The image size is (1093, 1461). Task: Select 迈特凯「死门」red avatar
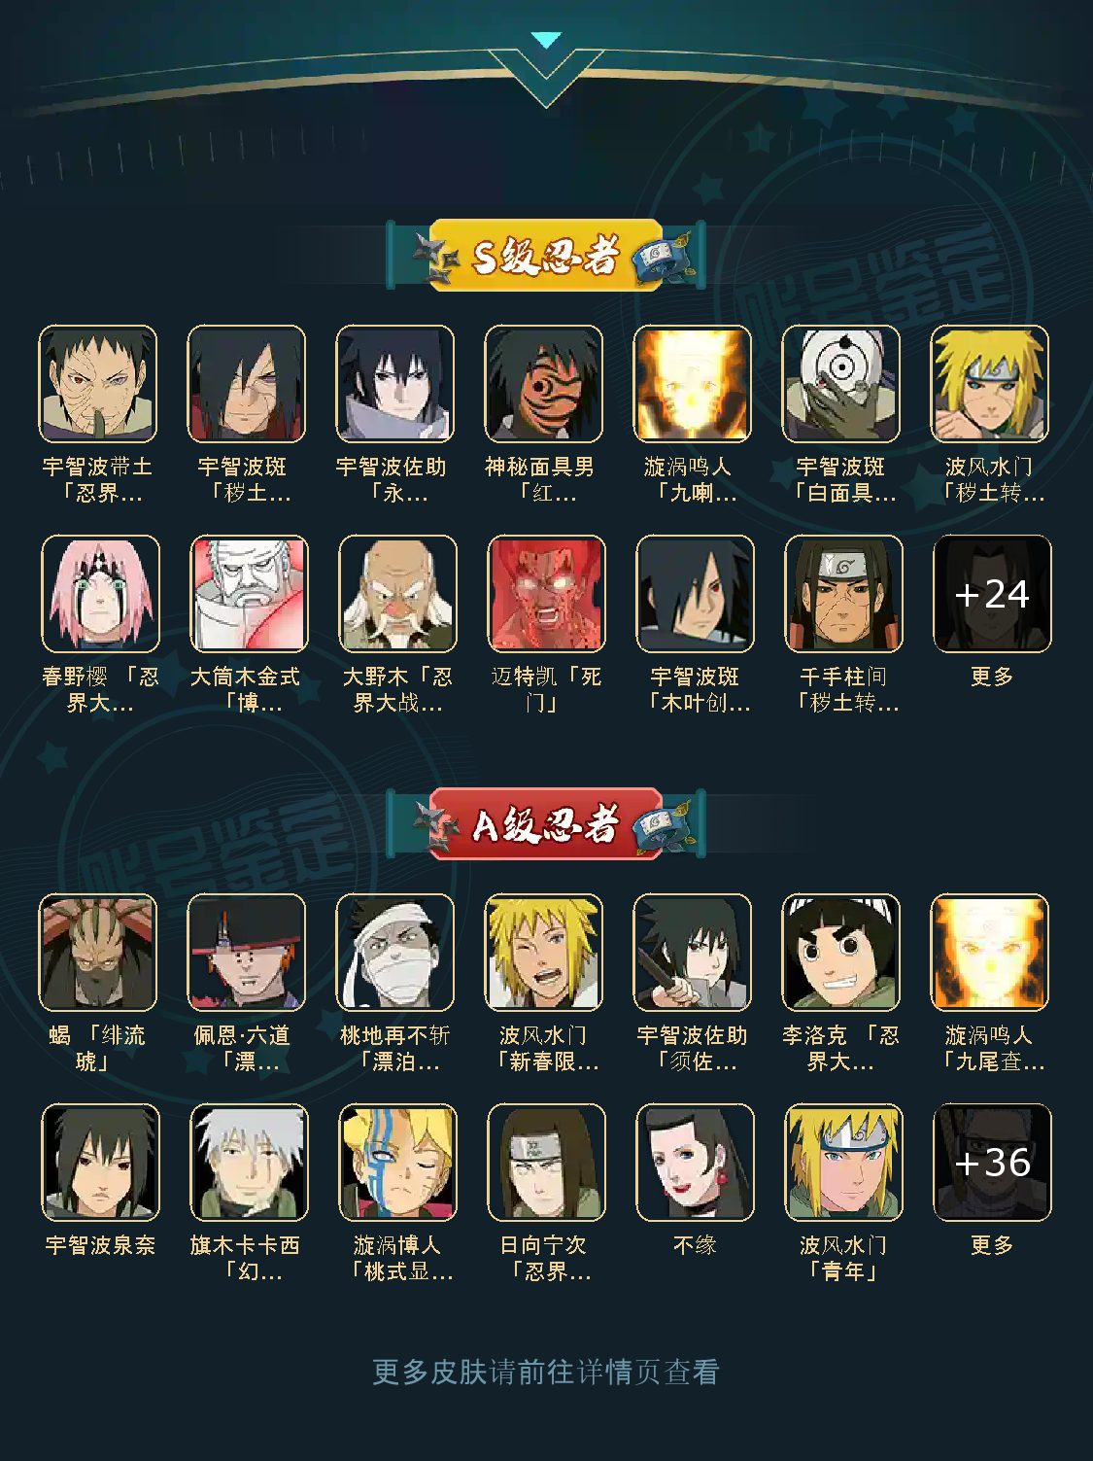(x=546, y=594)
